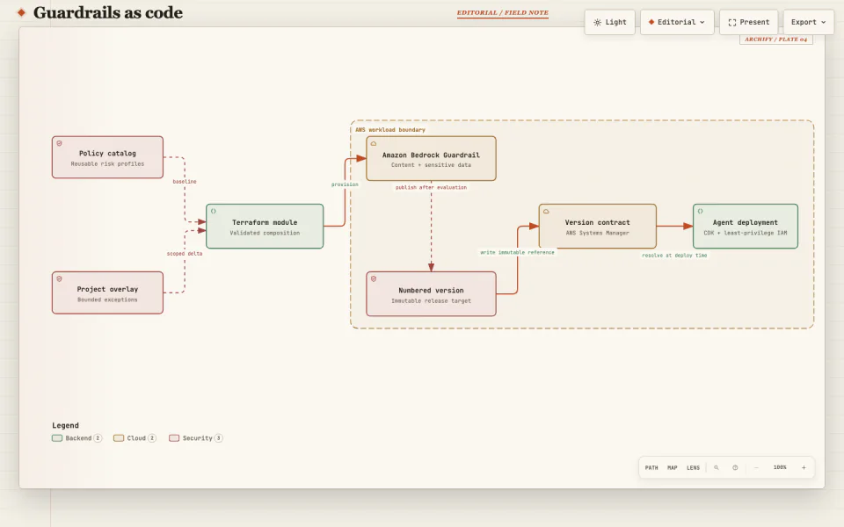Screen dimensions: 844x527
Task: Click the sun icon in the Light button
Action: pyautogui.click(x=598, y=23)
